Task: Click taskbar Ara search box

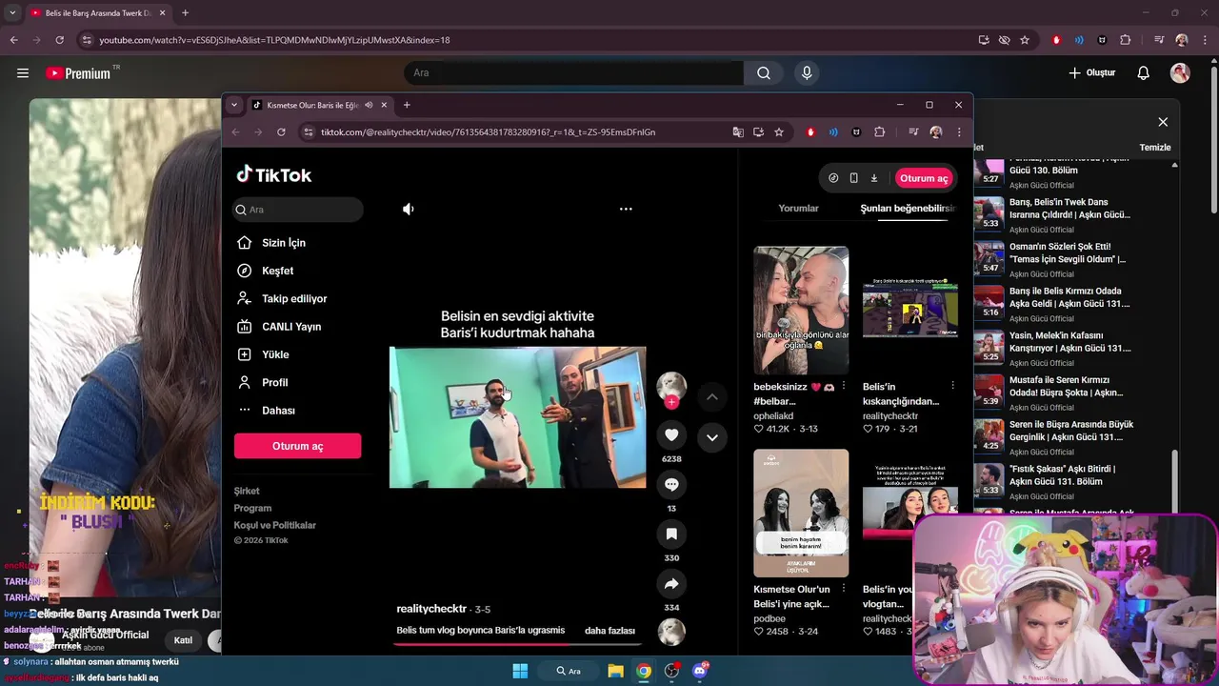Action: (x=569, y=671)
